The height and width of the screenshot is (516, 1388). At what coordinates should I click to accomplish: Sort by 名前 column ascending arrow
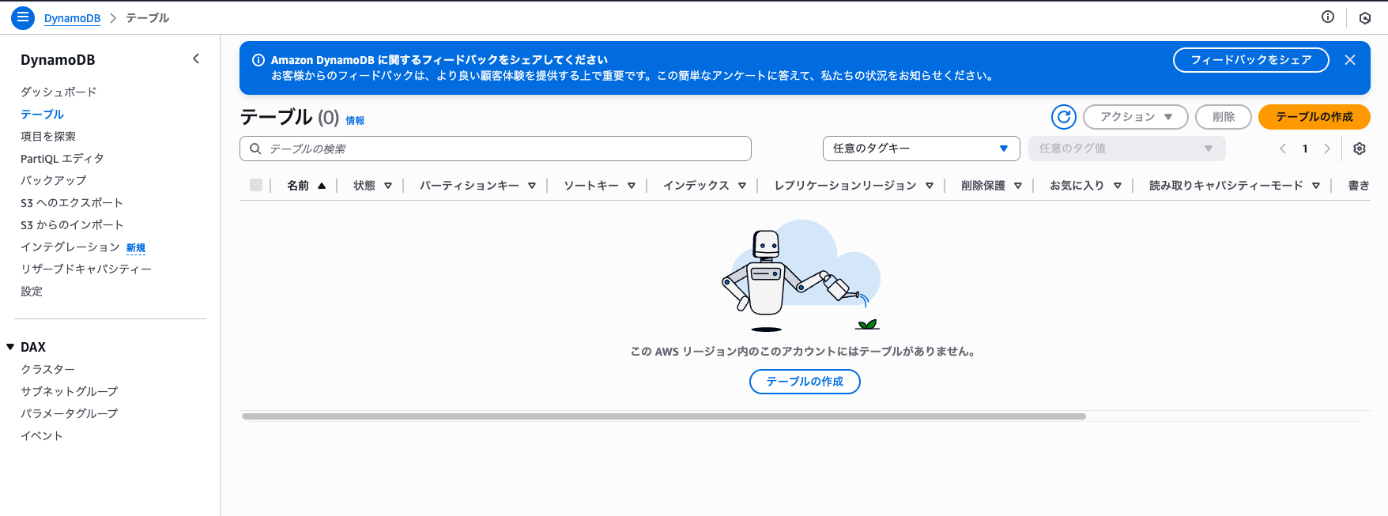pyautogui.click(x=322, y=186)
